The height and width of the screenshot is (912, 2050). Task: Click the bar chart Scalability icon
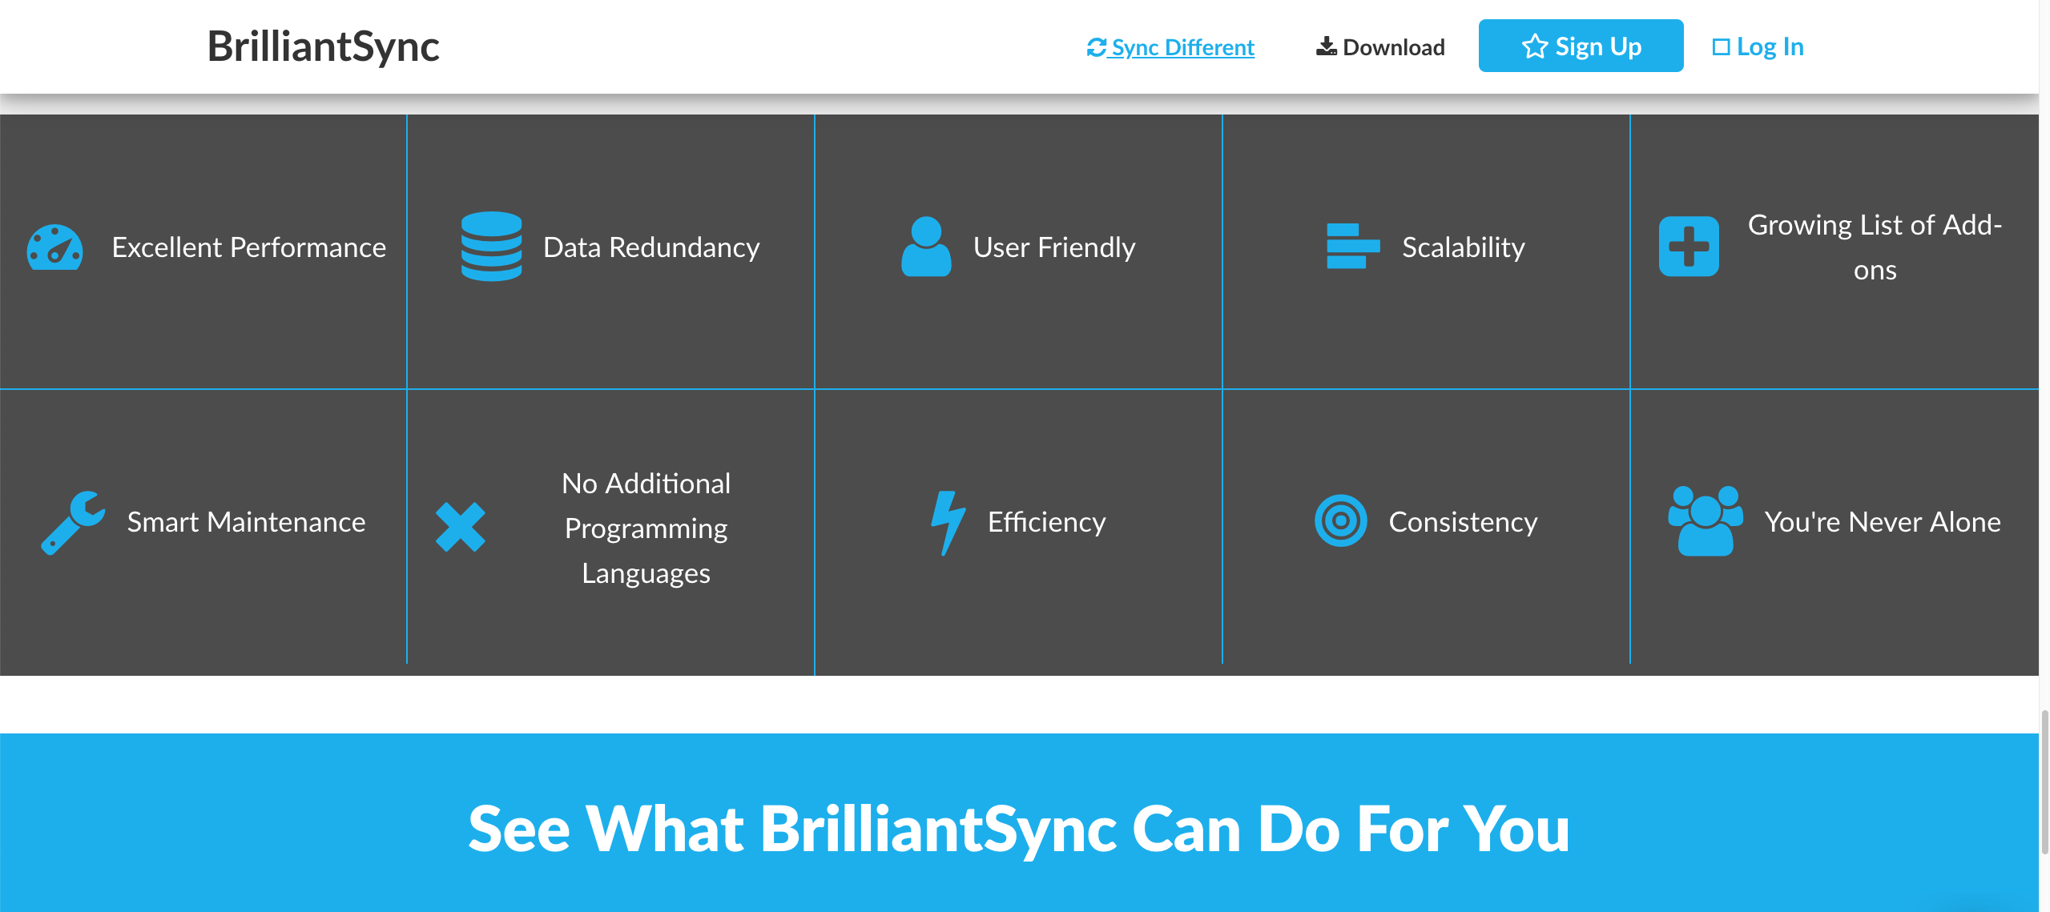pyautogui.click(x=1352, y=247)
